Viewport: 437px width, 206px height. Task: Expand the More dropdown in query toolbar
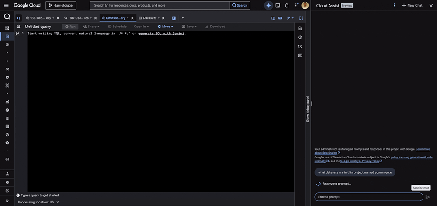pyautogui.click(x=165, y=27)
